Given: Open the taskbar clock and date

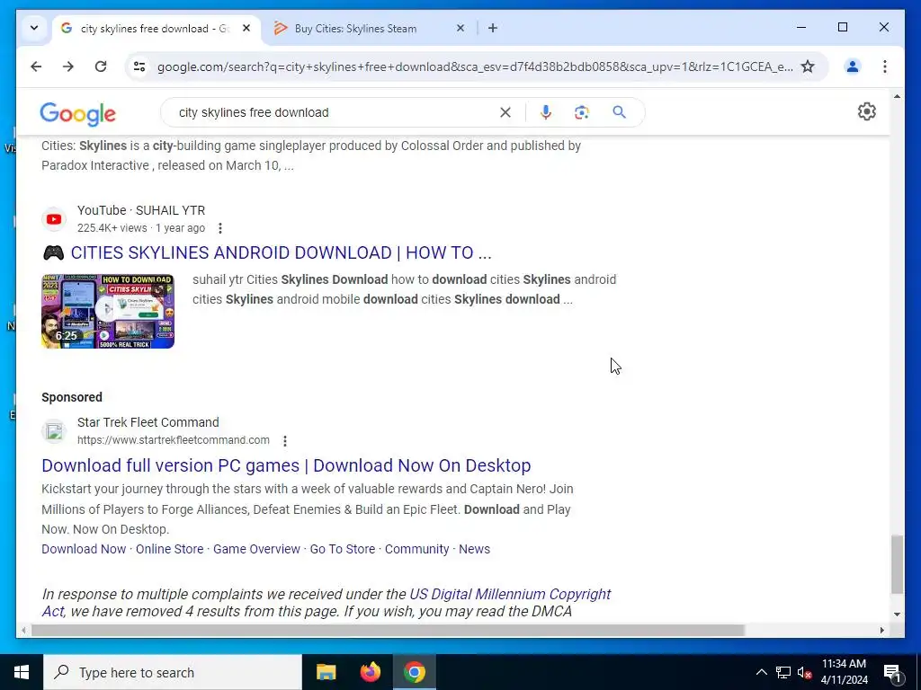Looking at the screenshot, I should [x=844, y=672].
